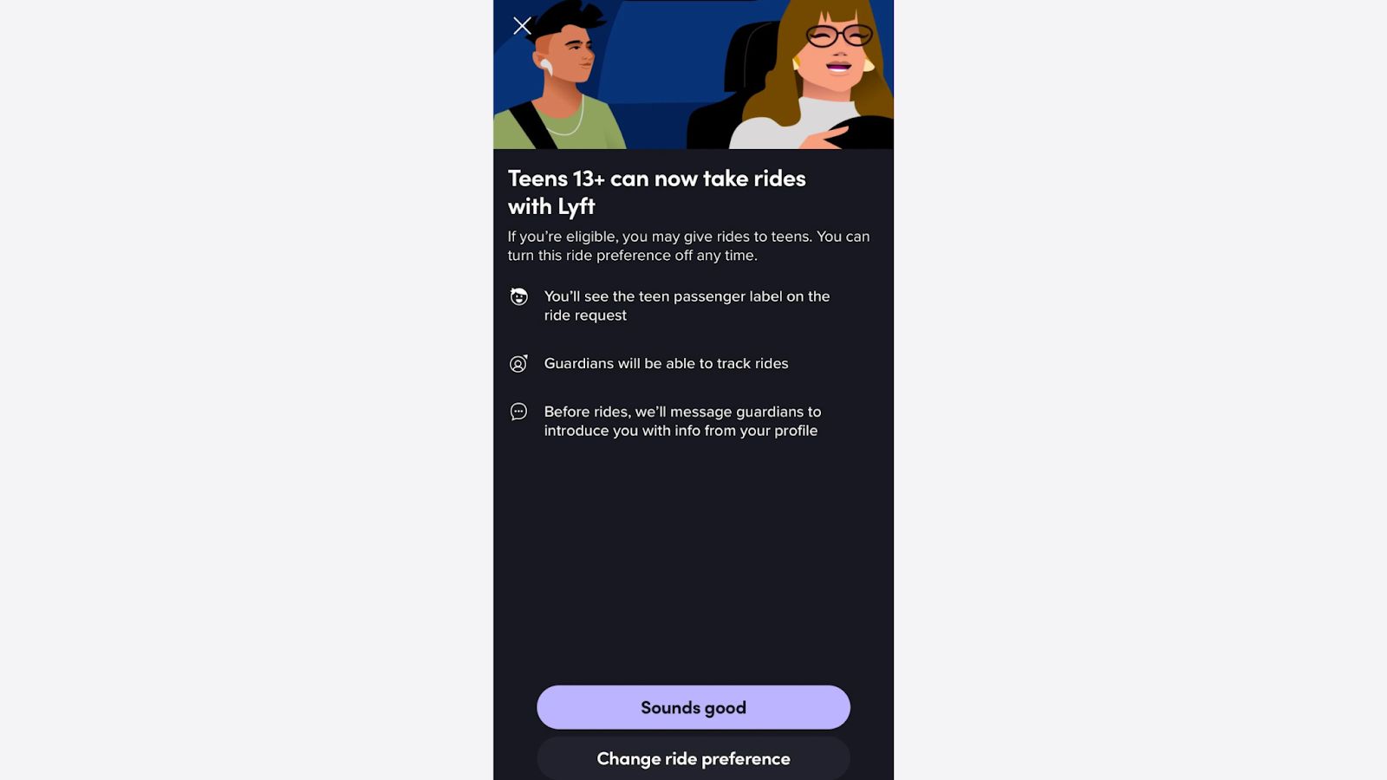Click the teen passenger face icon

click(518, 297)
